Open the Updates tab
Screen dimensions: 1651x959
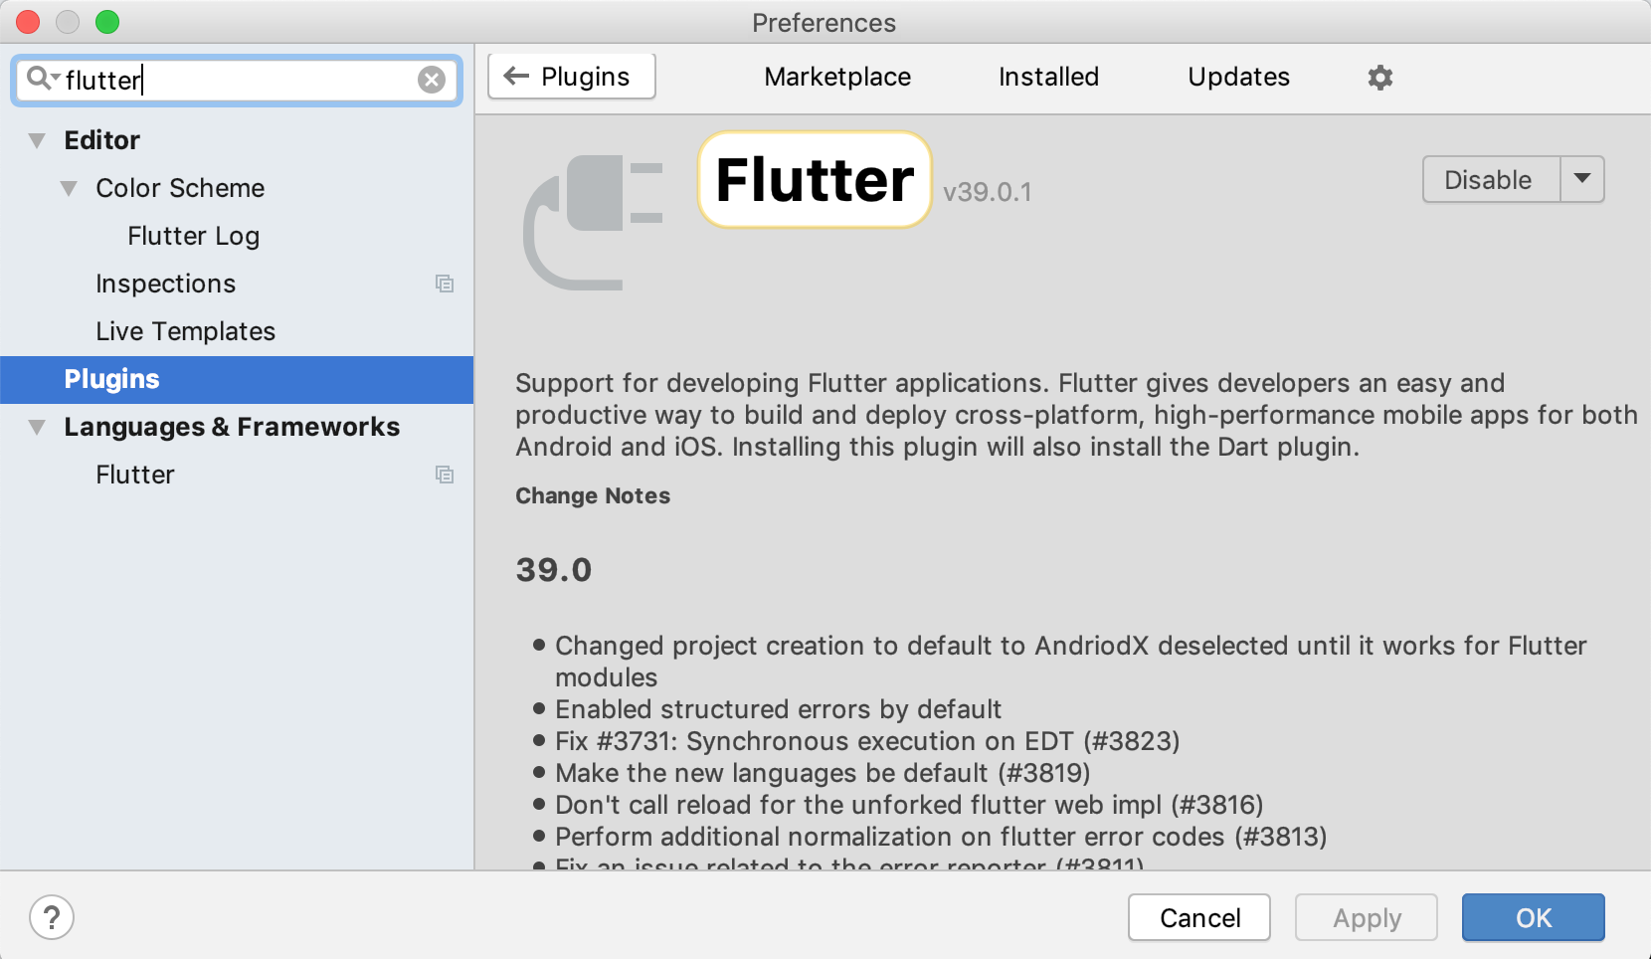tap(1238, 77)
